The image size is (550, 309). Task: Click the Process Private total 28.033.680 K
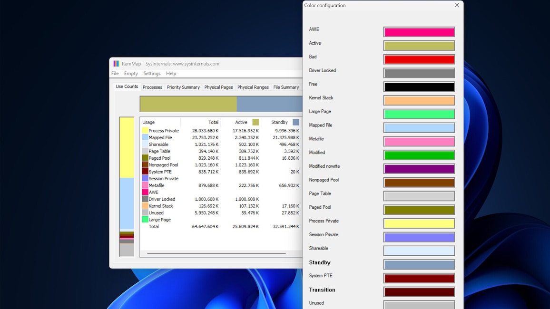(x=205, y=131)
